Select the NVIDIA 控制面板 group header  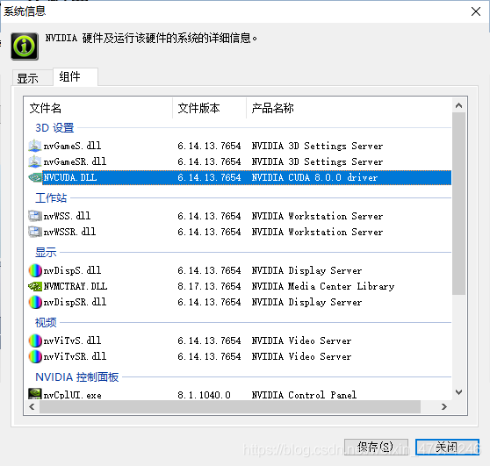77,377
